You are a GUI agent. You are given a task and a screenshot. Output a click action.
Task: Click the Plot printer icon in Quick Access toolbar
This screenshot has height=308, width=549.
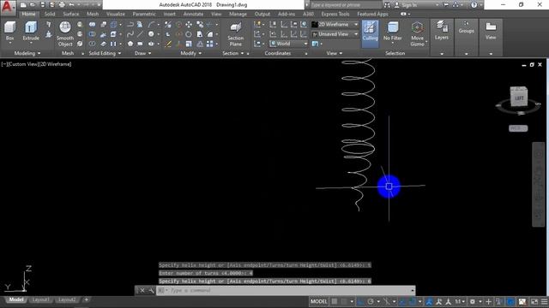(x=62, y=5)
